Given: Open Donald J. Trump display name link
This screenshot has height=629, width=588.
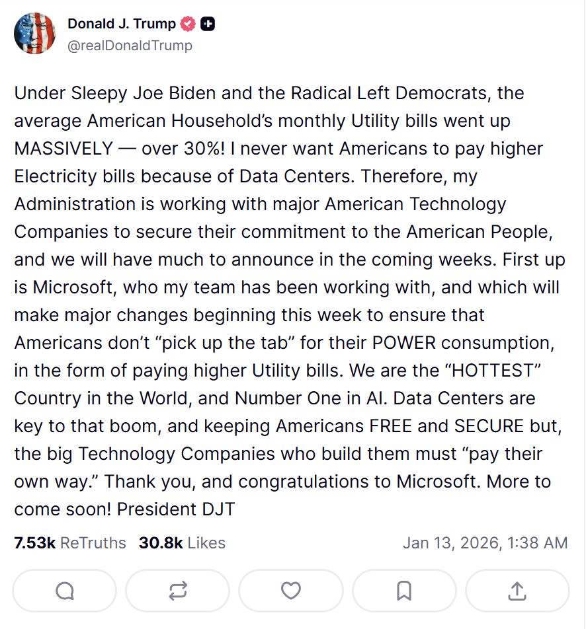Looking at the screenshot, I should click(x=121, y=24).
